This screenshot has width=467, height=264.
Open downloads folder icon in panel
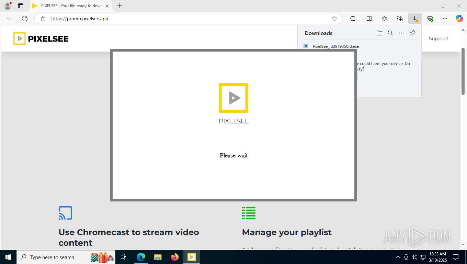379,33
